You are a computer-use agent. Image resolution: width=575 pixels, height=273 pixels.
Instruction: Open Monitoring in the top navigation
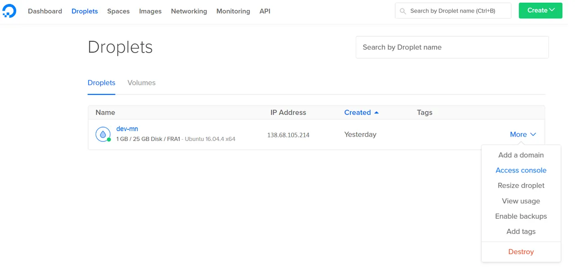pyautogui.click(x=233, y=11)
